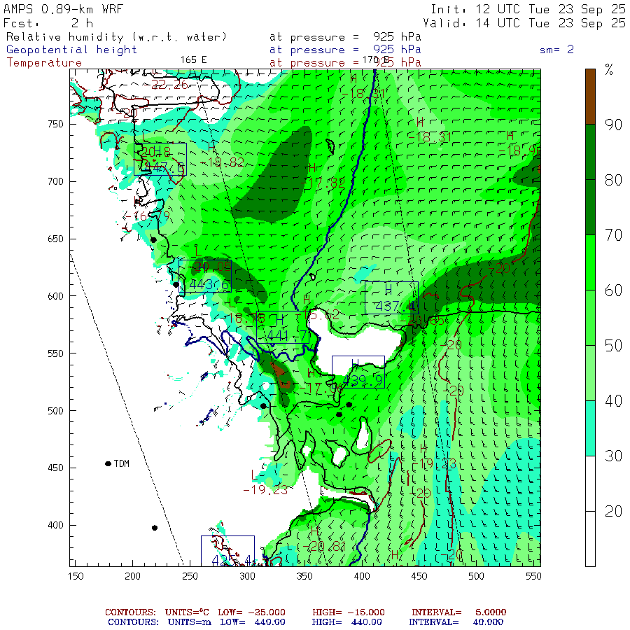Click the '70' color bar label
Viewport: 630px width, 630px height.
613,235
